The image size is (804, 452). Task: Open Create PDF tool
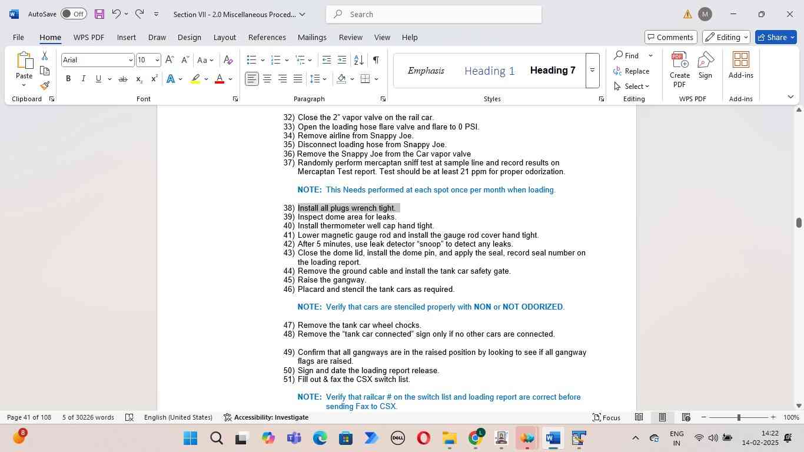tap(679, 68)
